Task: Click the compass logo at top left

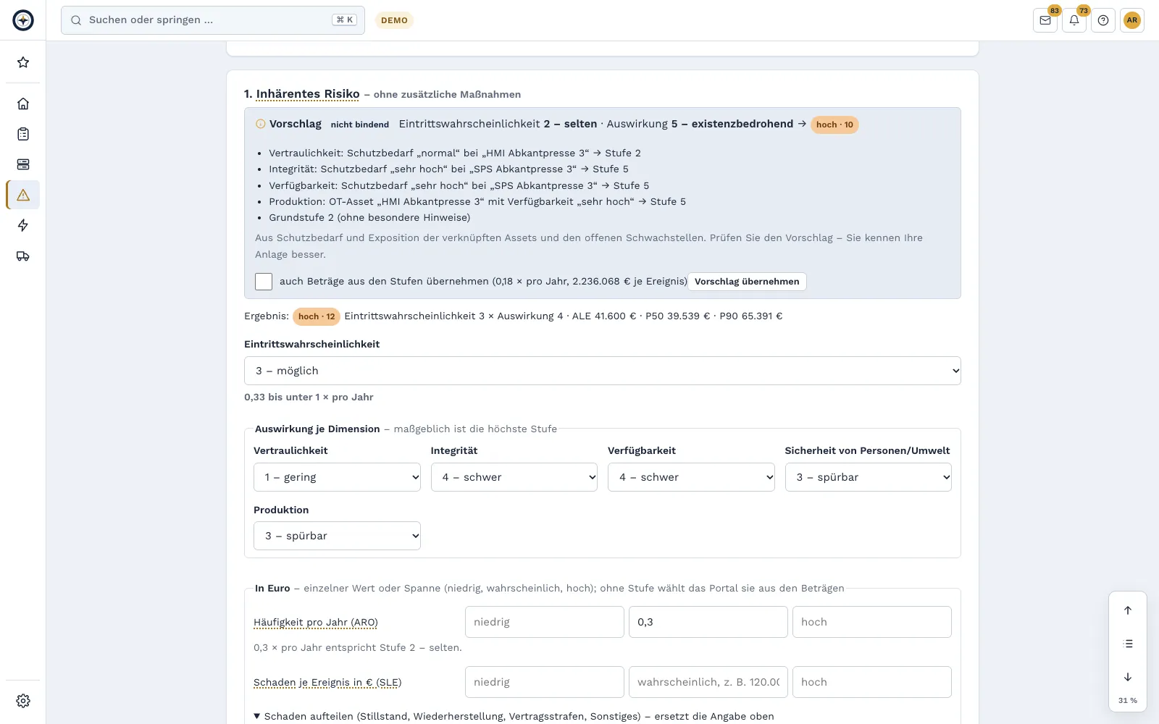Action: pyautogui.click(x=23, y=20)
